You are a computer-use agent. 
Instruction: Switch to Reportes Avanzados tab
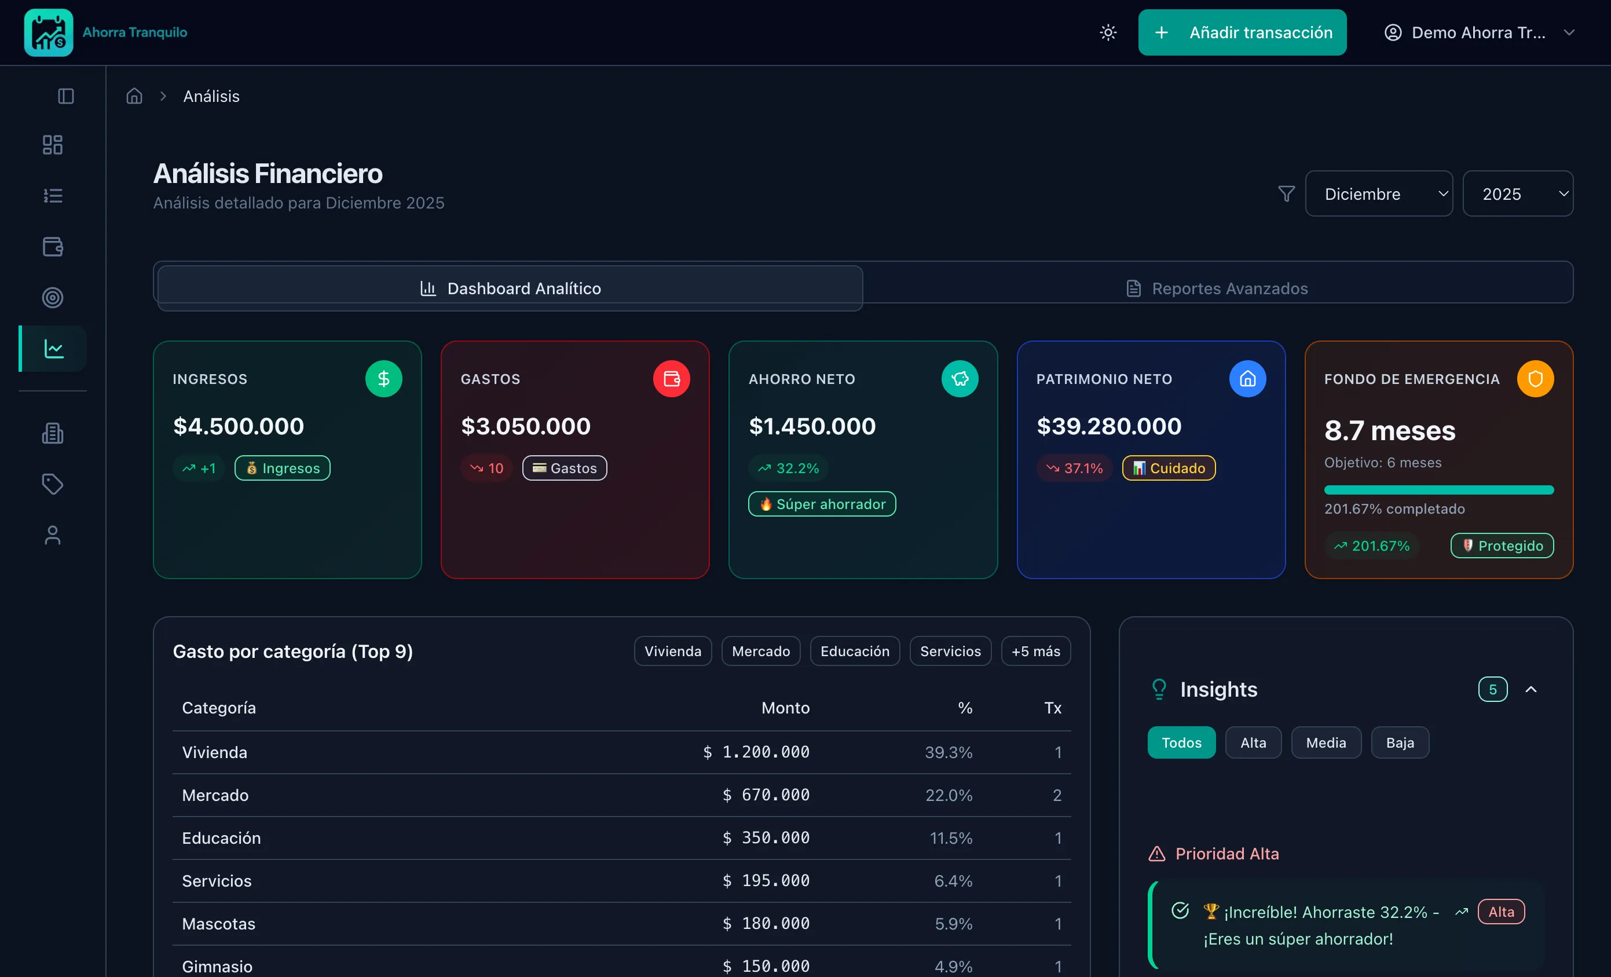(x=1217, y=288)
